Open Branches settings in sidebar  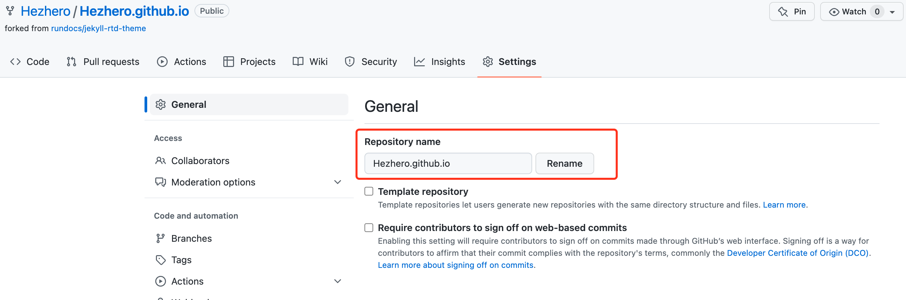[191, 238]
